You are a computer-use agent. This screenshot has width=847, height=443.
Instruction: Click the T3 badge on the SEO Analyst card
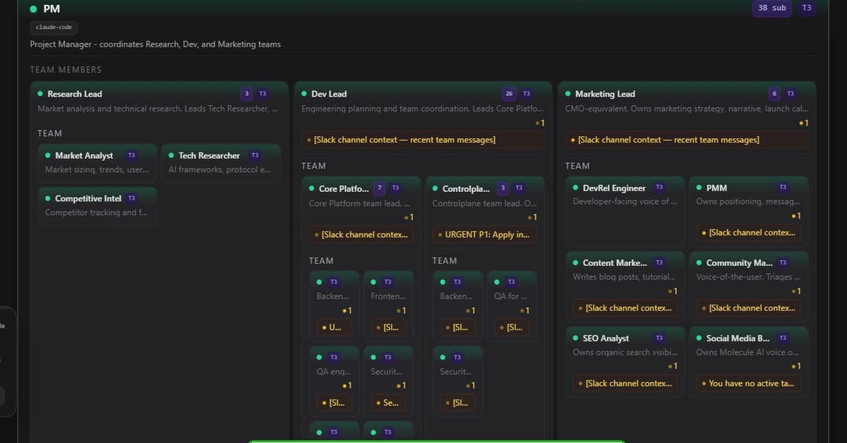659,338
